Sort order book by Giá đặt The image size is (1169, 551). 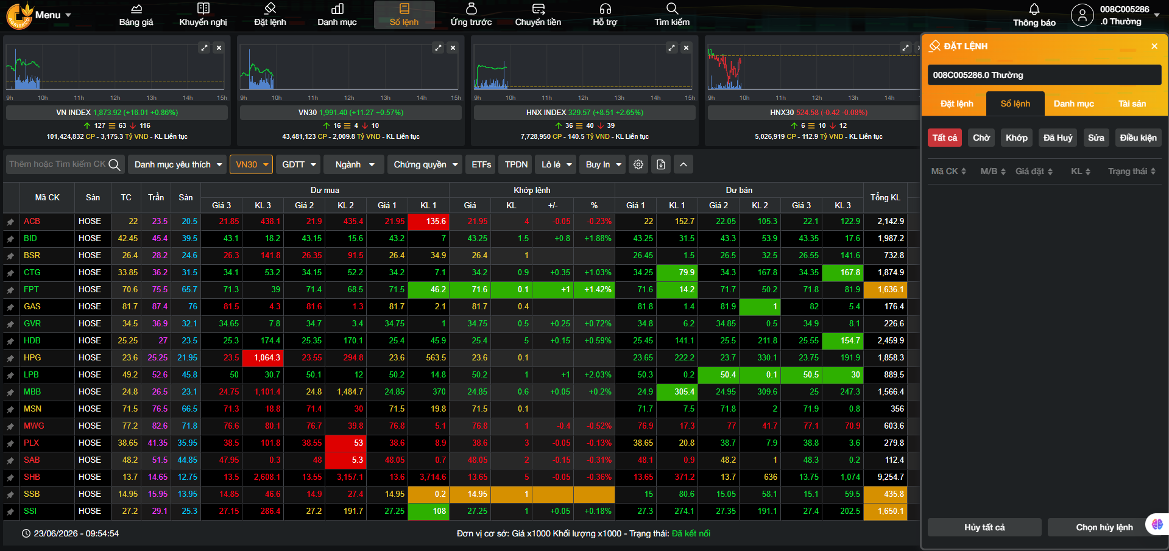(x=1034, y=172)
